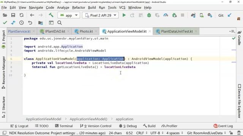Screen dimensions: 243x136
Task: Update project with the blue Git arrow
Action: coord(229,15)
